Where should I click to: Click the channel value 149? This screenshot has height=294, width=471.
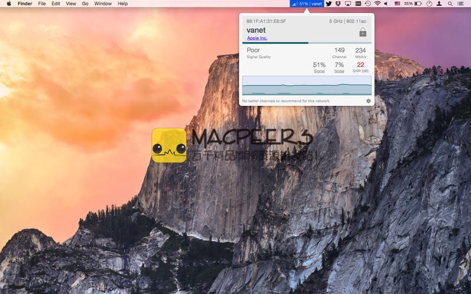tap(340, 50)
